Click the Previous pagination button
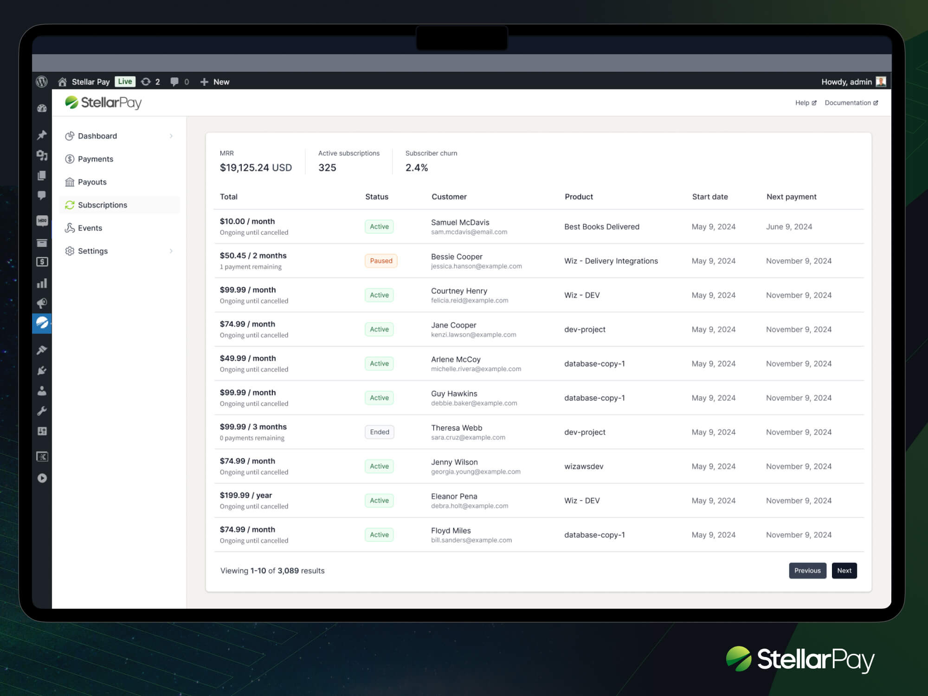 point(807,571)
